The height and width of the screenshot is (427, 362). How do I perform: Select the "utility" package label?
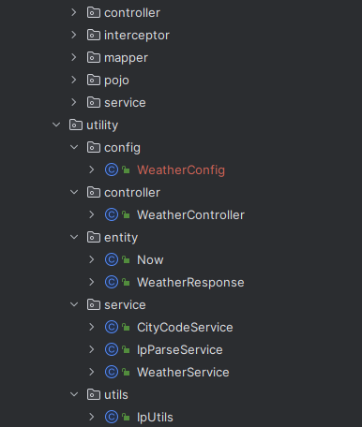[102, 125]
